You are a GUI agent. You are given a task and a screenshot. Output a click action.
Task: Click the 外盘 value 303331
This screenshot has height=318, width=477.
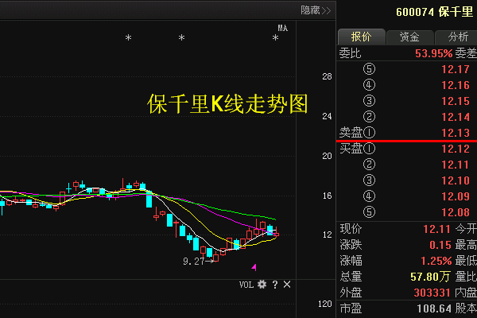432,293
